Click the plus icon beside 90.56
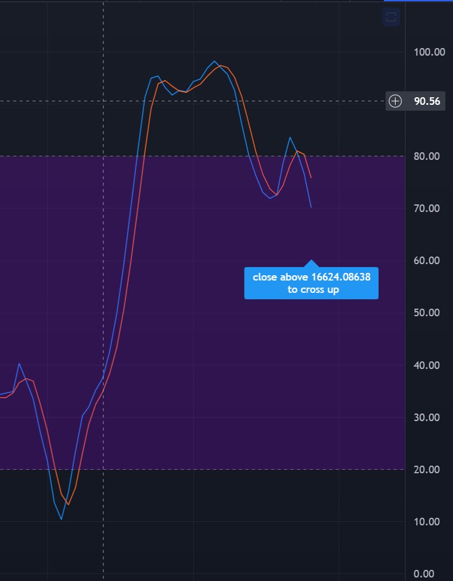 click(x=395, y=101)
